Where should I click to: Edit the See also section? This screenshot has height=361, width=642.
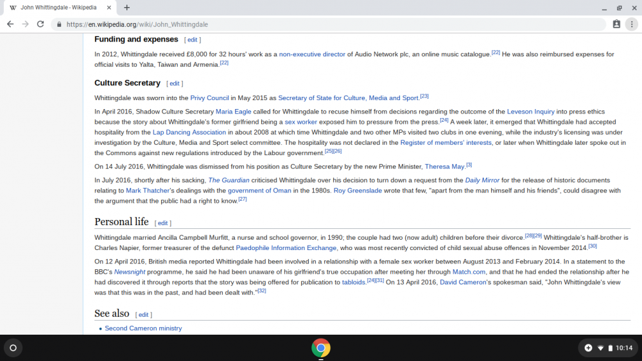coord(143,315)
